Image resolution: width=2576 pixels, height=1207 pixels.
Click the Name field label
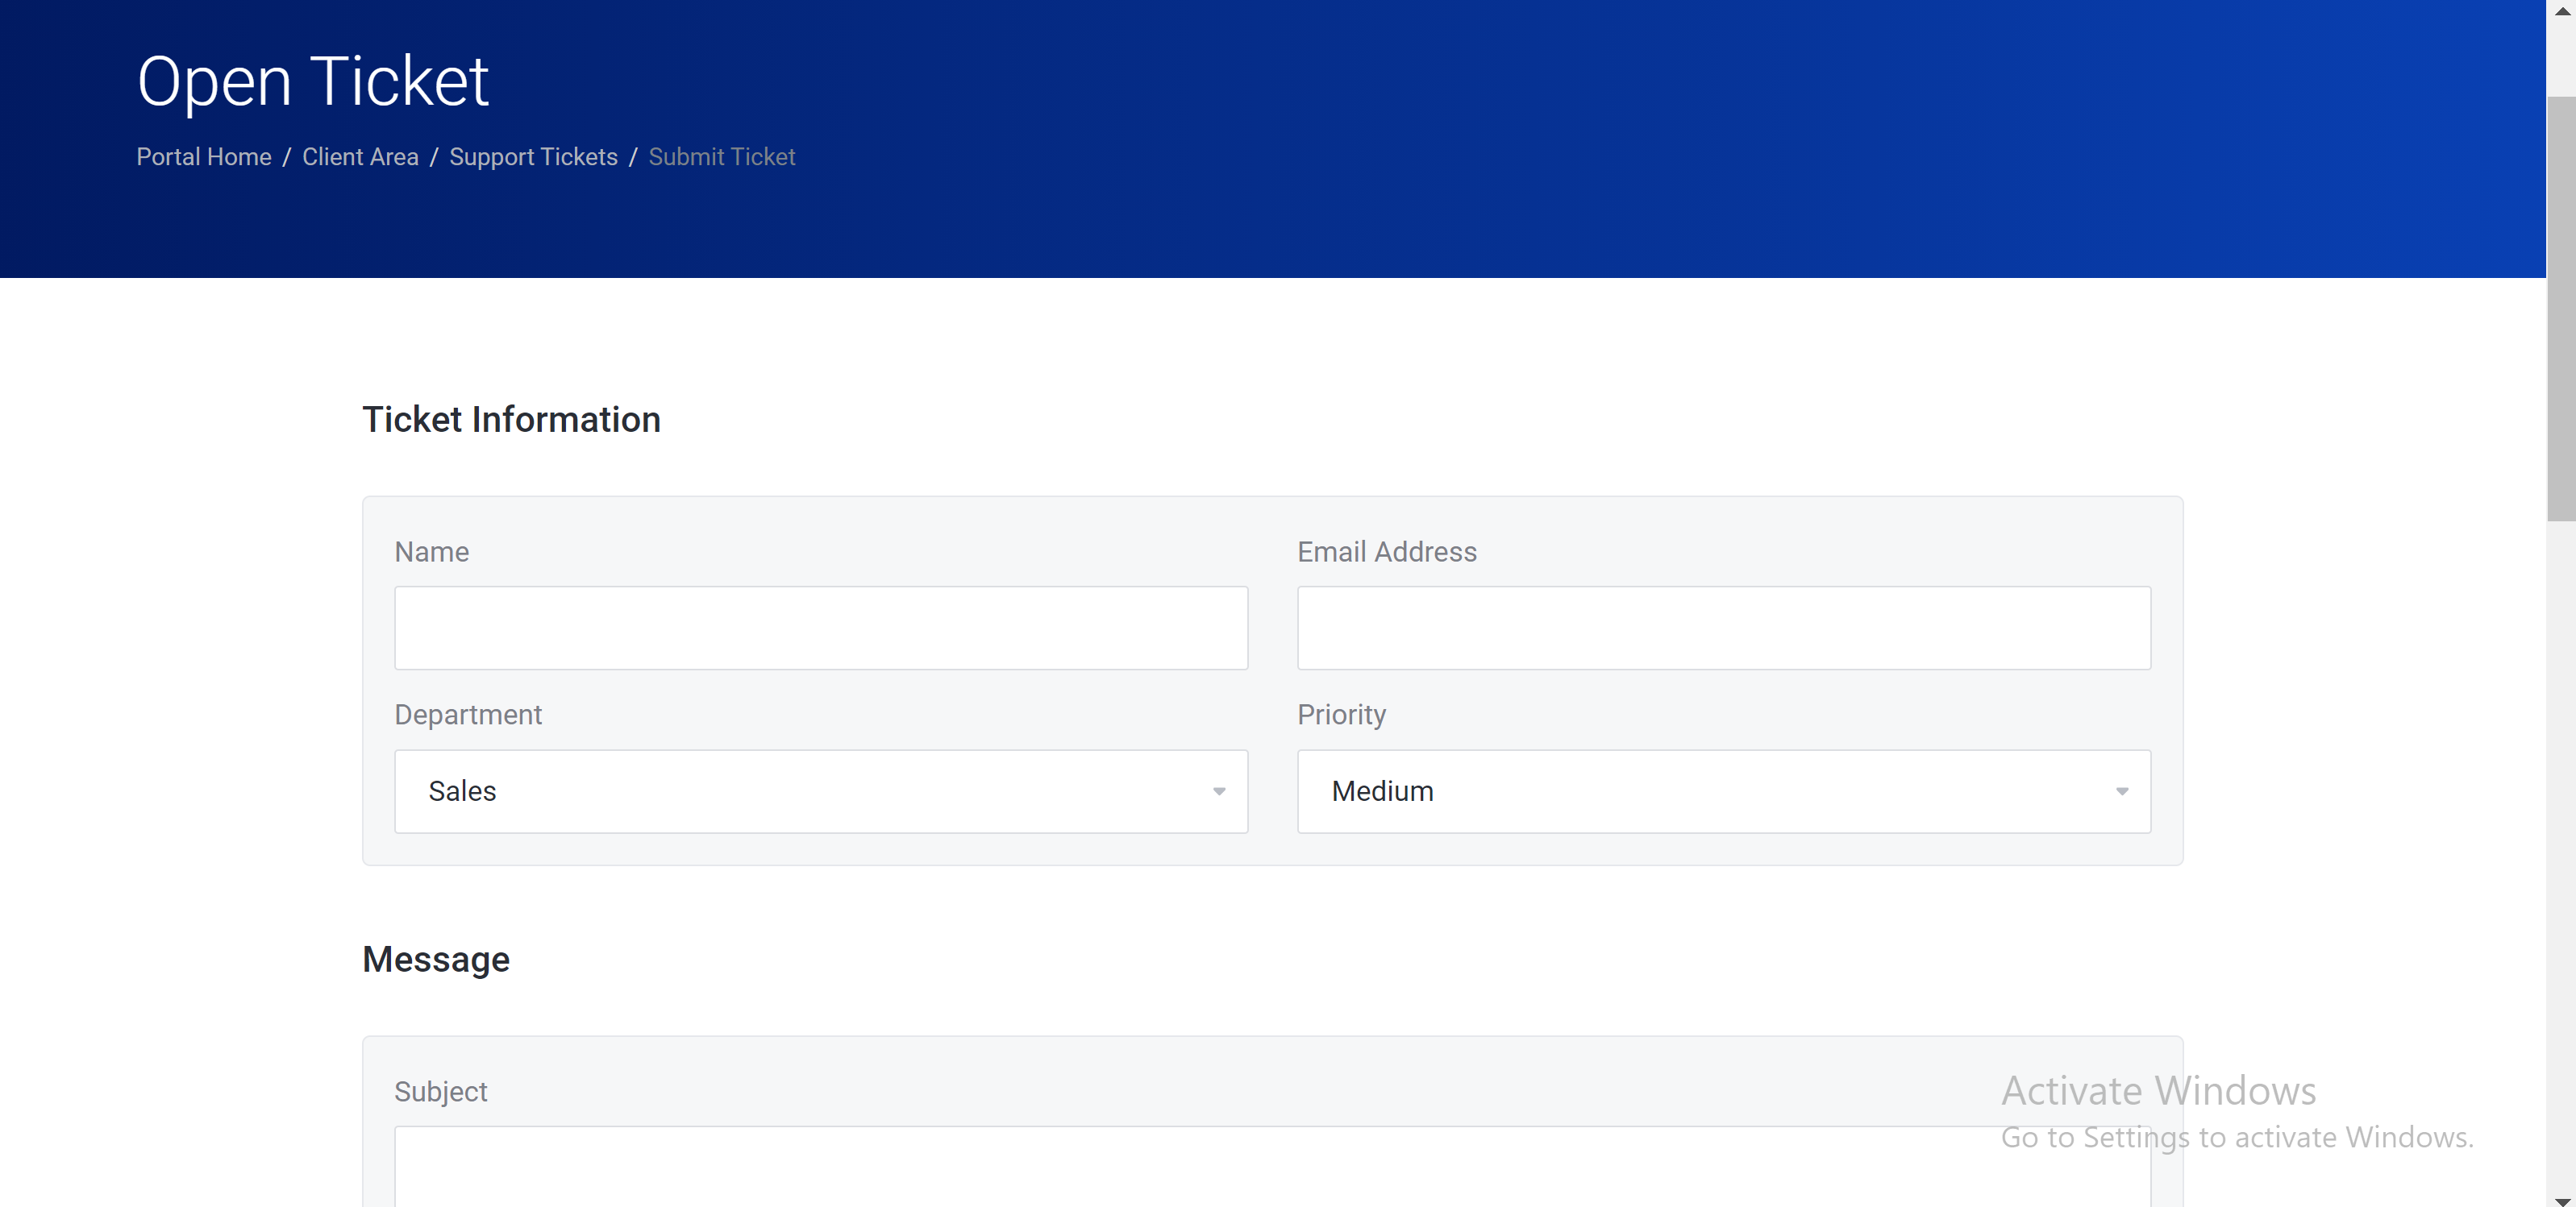pos(431,552)
